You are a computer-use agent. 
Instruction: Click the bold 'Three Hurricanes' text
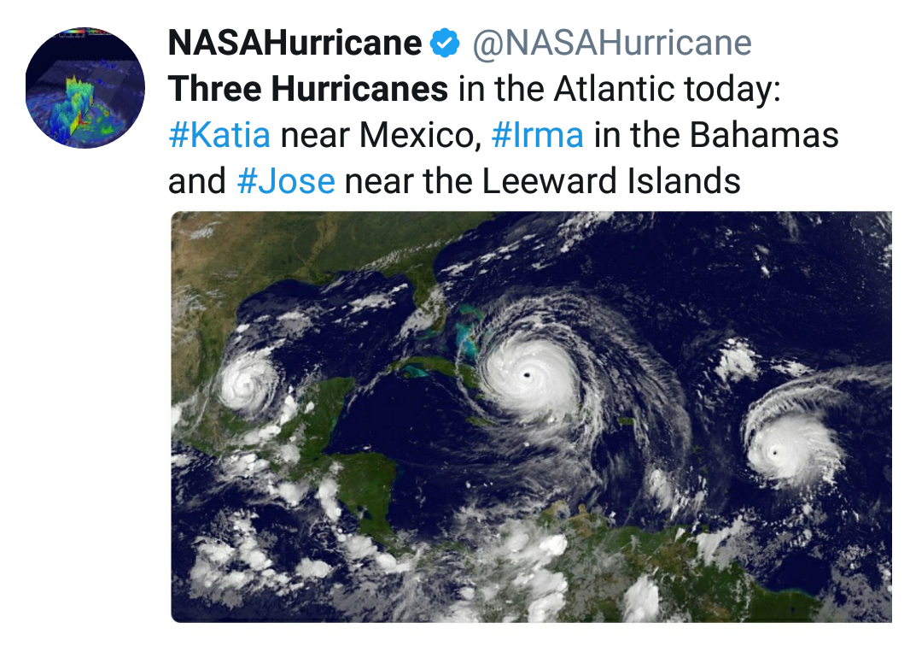(308, 89)
